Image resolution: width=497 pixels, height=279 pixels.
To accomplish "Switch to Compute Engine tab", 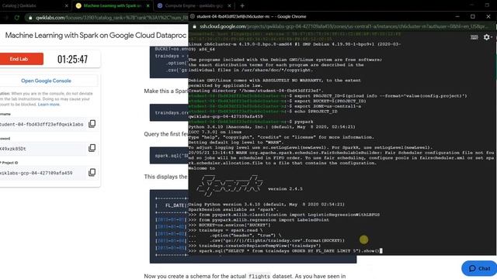I will (194, 5).
